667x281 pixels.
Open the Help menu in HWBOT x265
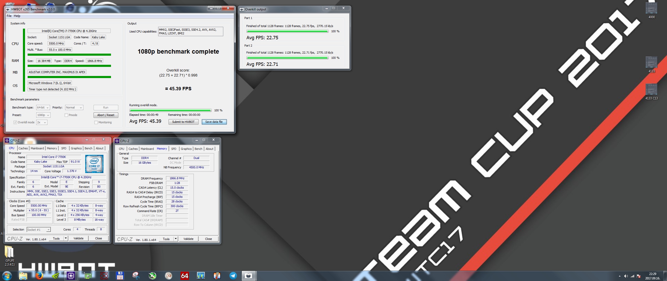coord(17,16)
